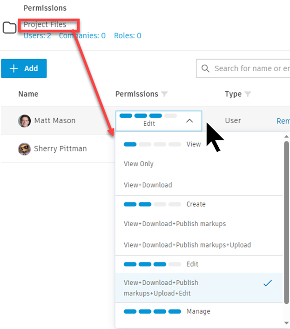290x329 pixels.
Task: Click Sherry Pittman's avatar icon
Action: pyautogui.click(x=24, y=149)
